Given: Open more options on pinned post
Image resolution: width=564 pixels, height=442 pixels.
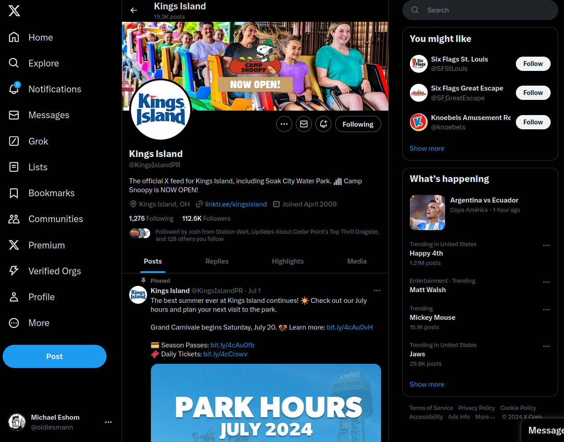Looking at the screenshot, I should [x=377, y=290].
